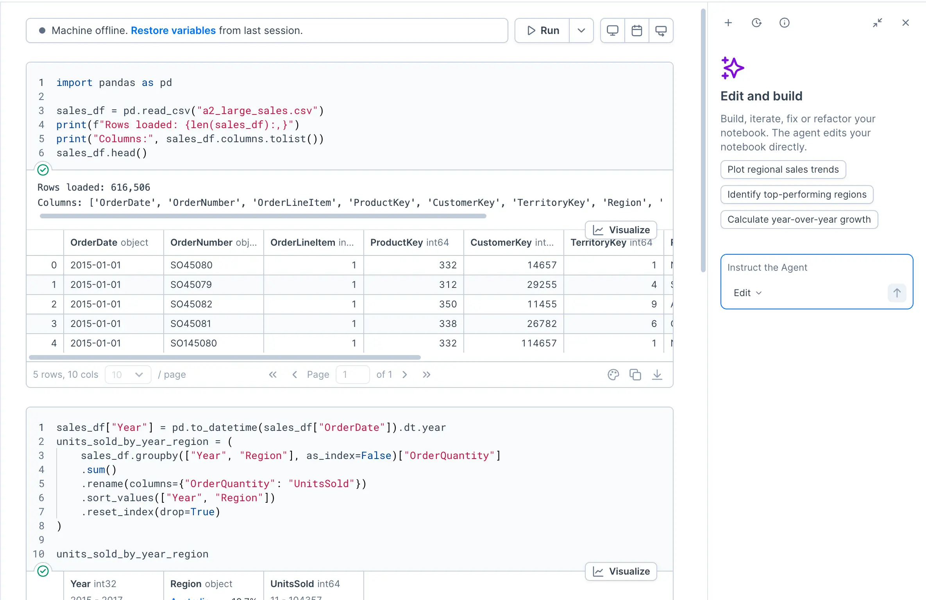Copy table output with copy icon
This screenshot has width=926, height=600.
(635, 375)
